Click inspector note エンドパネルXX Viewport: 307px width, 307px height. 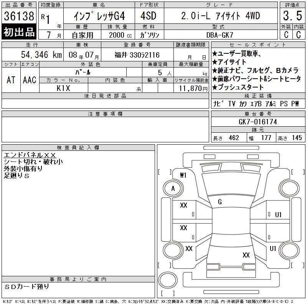30,155
